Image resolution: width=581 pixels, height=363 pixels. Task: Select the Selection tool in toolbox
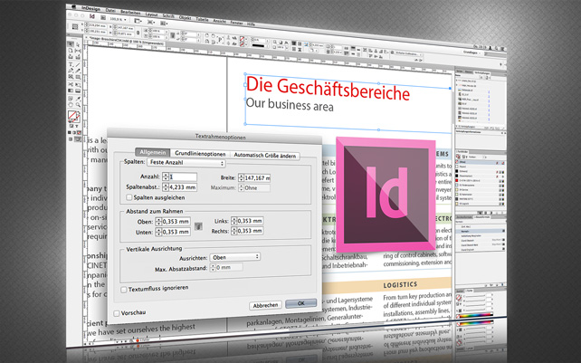[x=71, y=44]
